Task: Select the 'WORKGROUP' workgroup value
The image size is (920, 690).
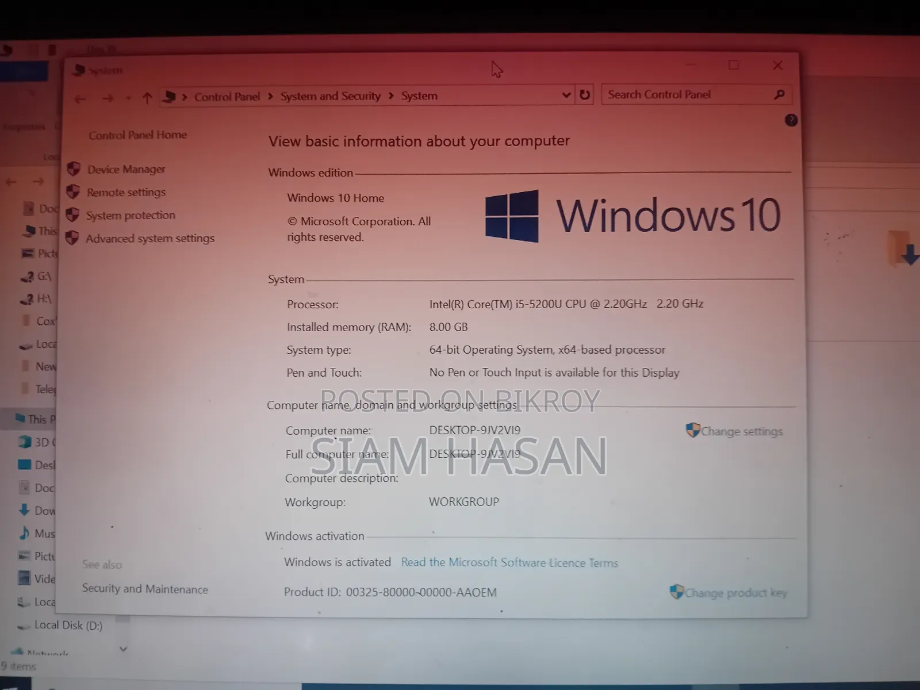Action: coord(464,502)
